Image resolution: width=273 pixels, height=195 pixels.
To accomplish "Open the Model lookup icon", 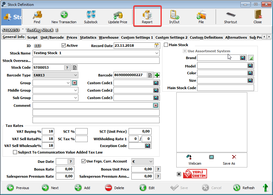I will 250,66.
